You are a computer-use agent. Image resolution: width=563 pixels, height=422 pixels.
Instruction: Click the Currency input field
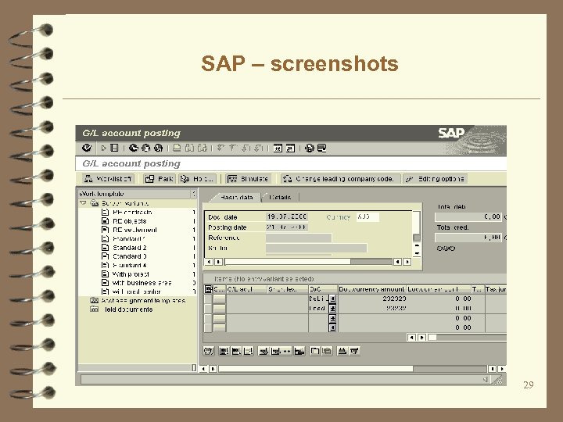[x=368, y=216]
